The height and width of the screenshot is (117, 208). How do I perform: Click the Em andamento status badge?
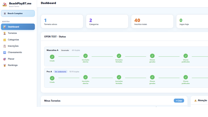[61, 72]
